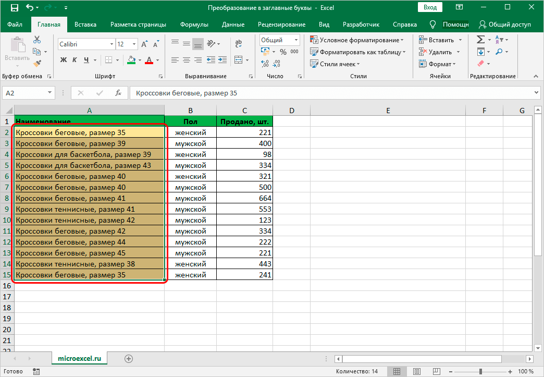Click the Percent Style icon

pos(283,52)
